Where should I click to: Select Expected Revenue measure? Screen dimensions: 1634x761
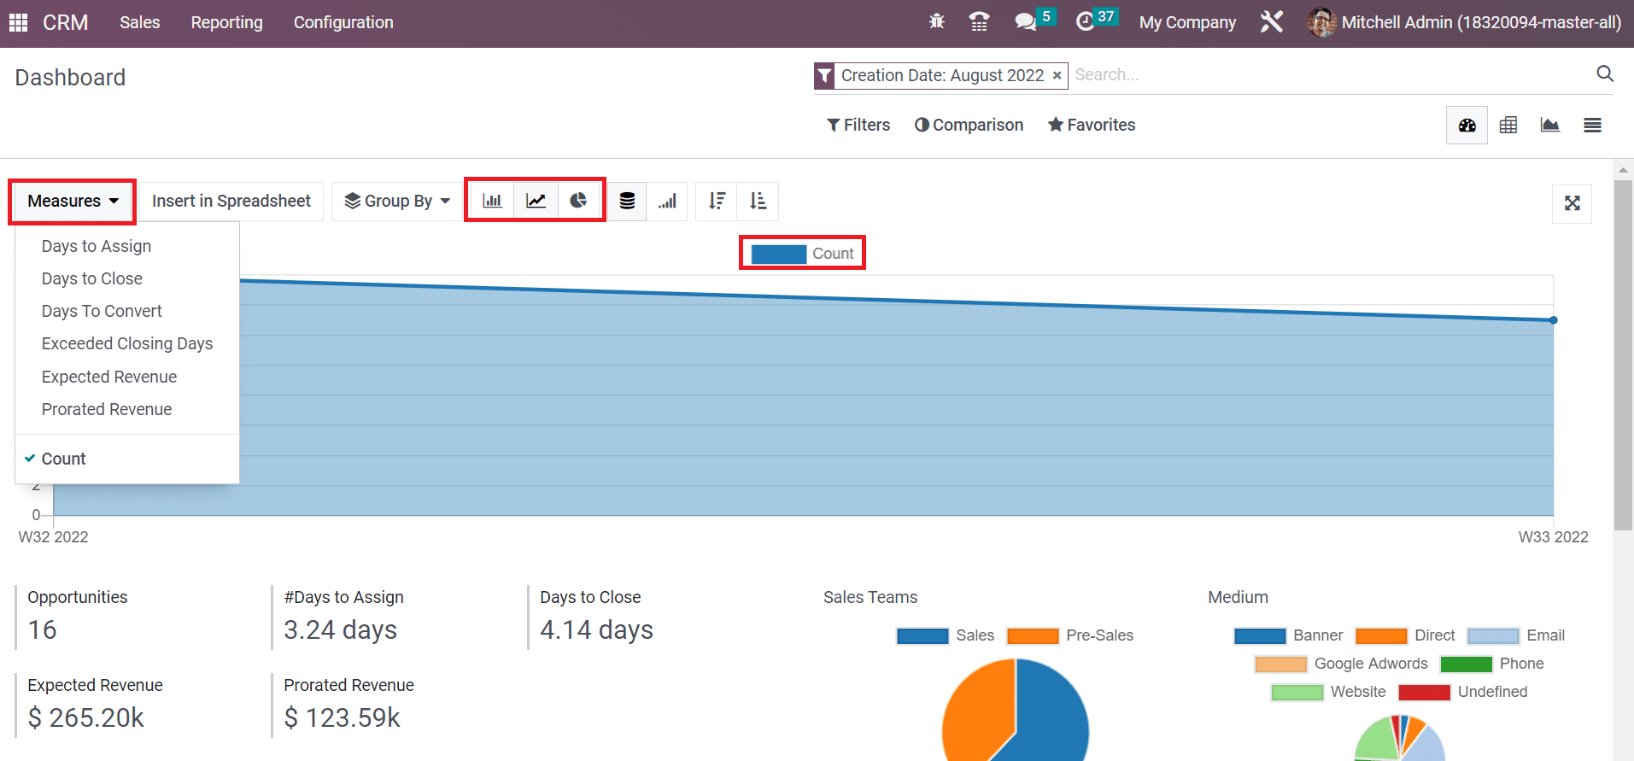(109, 377)
